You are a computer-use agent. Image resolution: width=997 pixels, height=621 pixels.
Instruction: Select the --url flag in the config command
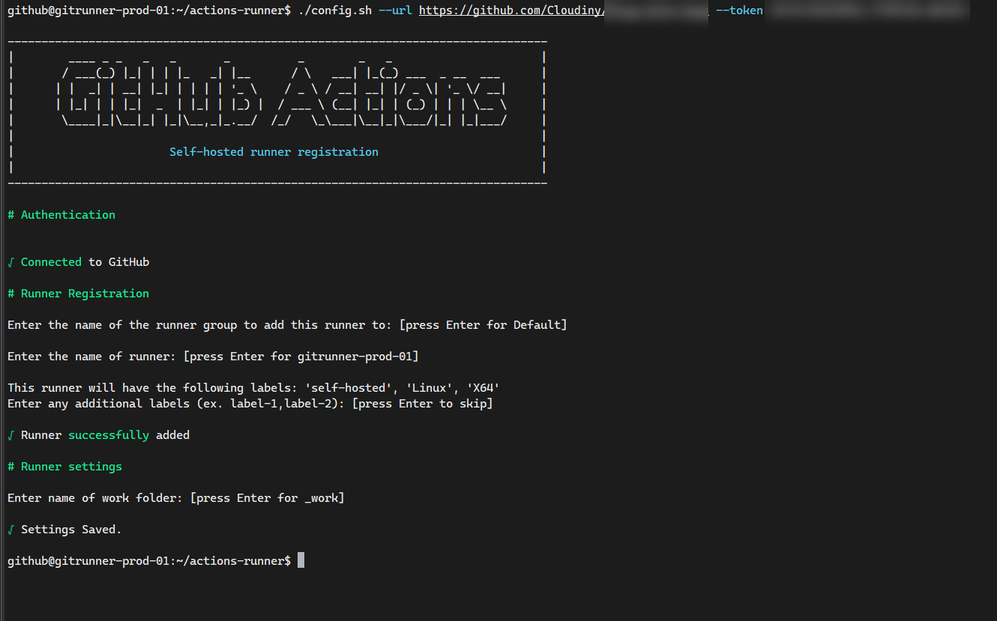(395, 10)
